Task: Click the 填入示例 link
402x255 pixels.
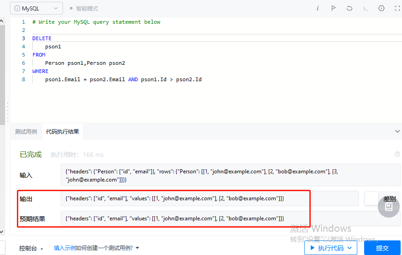Action: [x=64, y=248]
